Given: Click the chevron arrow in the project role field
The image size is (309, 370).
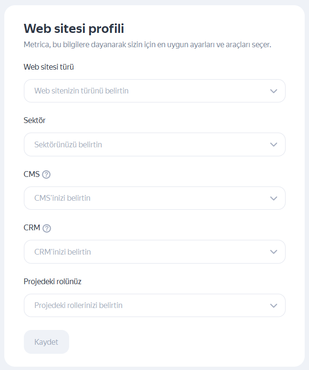Looking at the screenshot, I should click(273, 306).
